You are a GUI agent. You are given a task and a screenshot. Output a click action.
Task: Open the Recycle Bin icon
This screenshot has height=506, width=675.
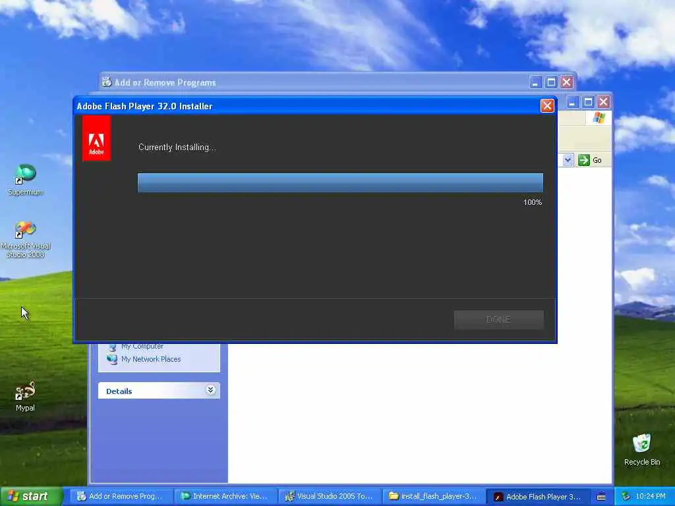[x=642, y=449]
